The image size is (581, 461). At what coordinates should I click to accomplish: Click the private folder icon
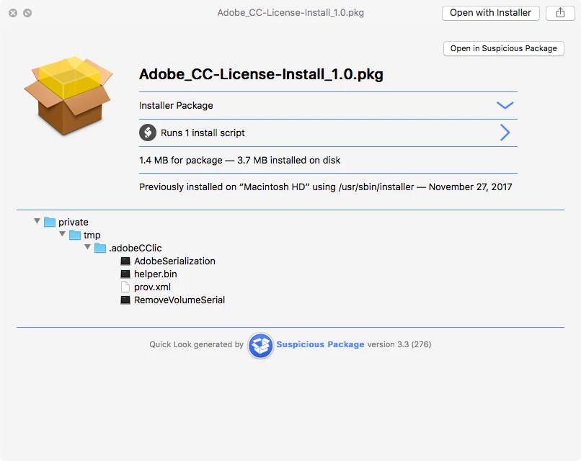[x=50, y=222]
